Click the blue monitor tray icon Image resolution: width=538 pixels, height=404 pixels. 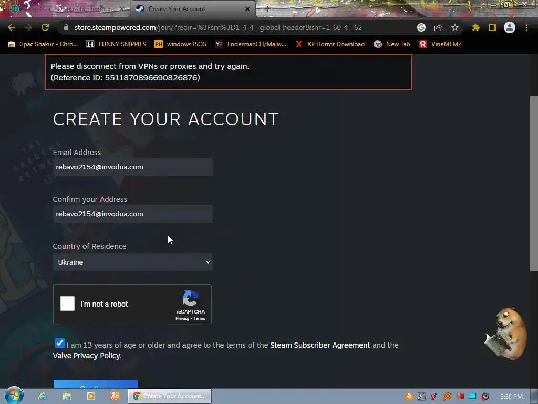pos(472,397)
